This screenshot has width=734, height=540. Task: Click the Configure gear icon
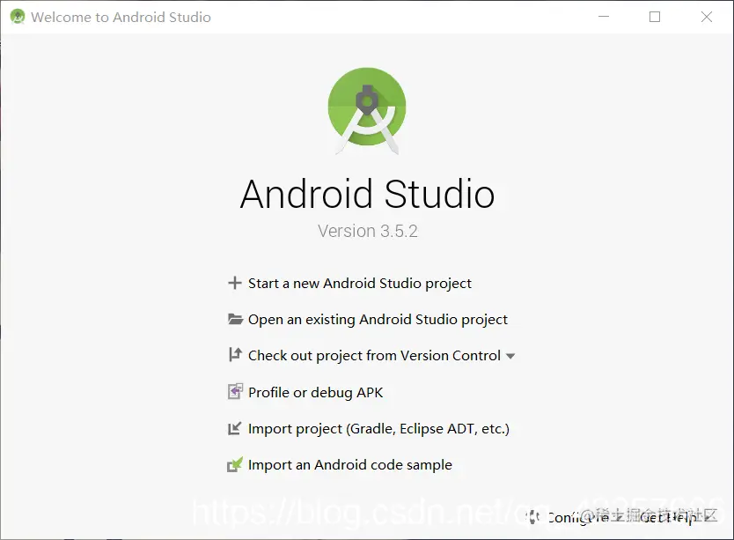pos(533,517)
